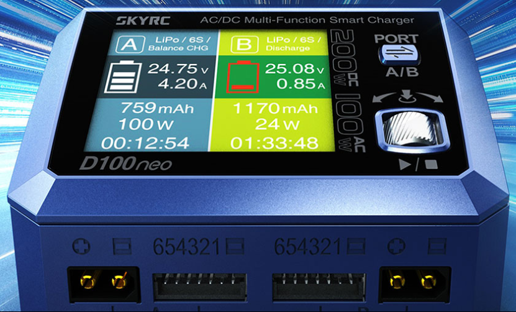The image size is (516, 312).
Task: Click the A/B label under the port button
Action: (402, 72)
